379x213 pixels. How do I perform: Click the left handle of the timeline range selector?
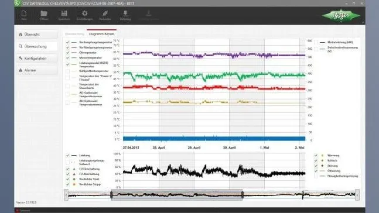111,195
